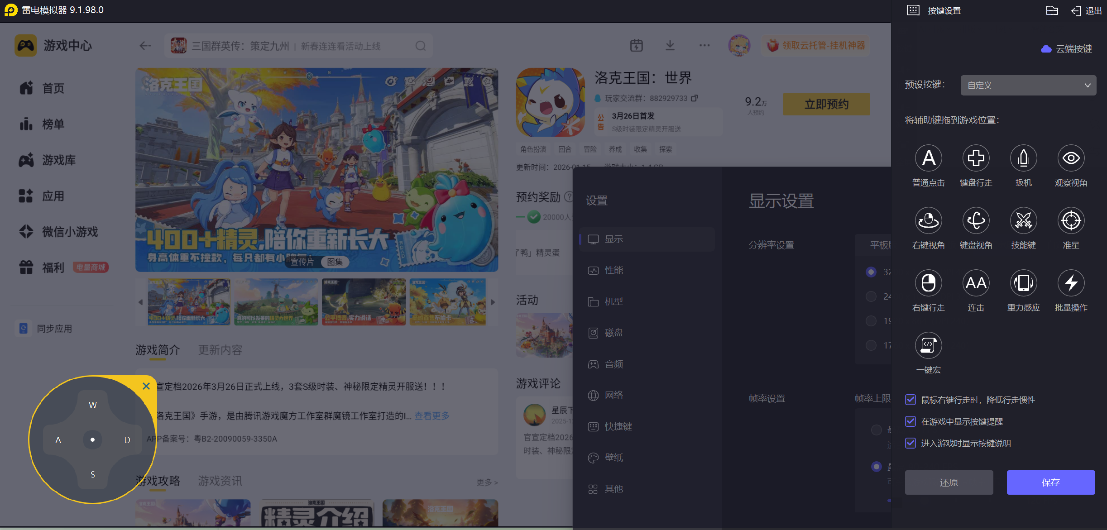The width and height of the screenshot is (1107, 530).
Task: Select the 普通点击 tap key icon
Action: click(x=928, y=158)
